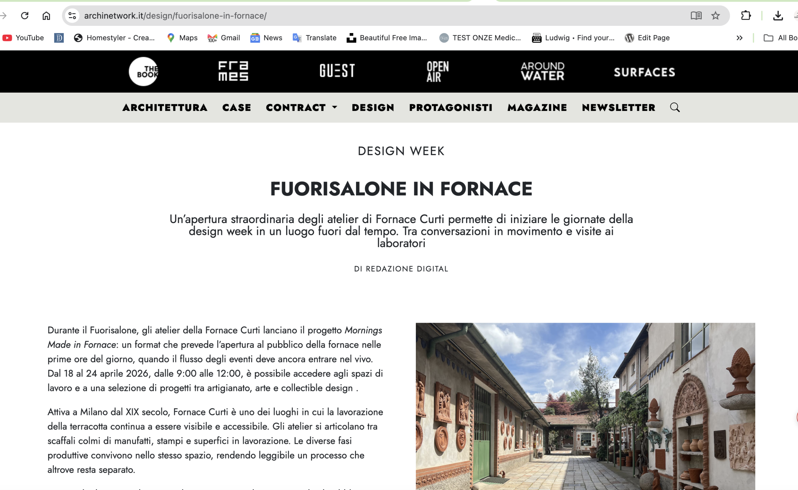798x490 pixels.
Task: Open the Edit Page WordPress bookmark
Action: pos(647,38)
